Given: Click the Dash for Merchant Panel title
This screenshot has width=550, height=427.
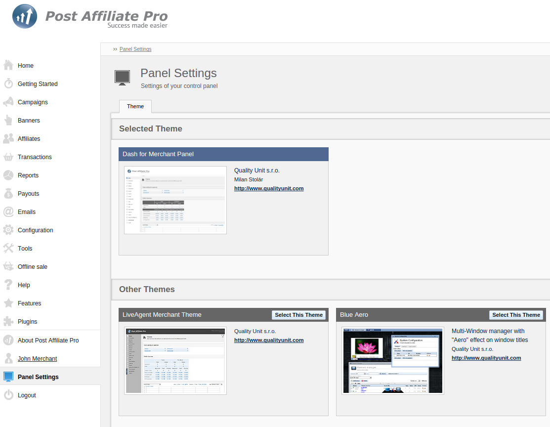Looking at the screenshot, I should (158, 154).
